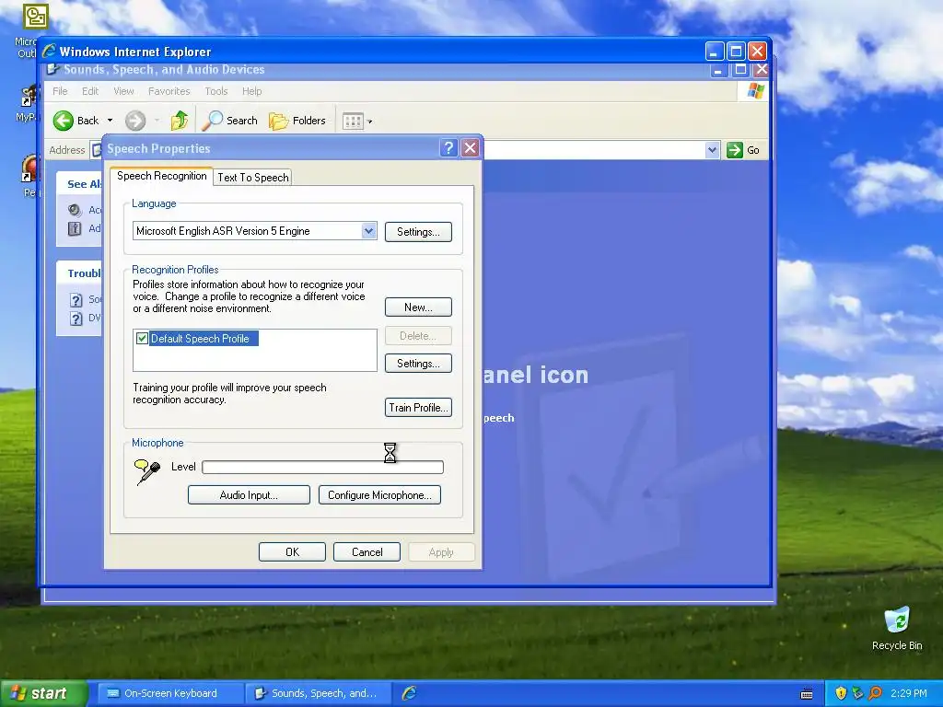The height and width of the screenshot is (707, 943).
Task: Click the Recognition Profiles Settings button
Action: click(418, 363)
